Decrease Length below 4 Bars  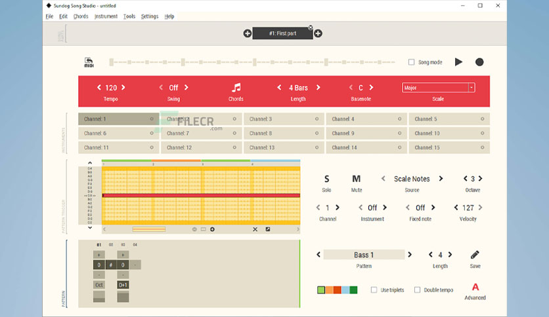click(279, 87)
